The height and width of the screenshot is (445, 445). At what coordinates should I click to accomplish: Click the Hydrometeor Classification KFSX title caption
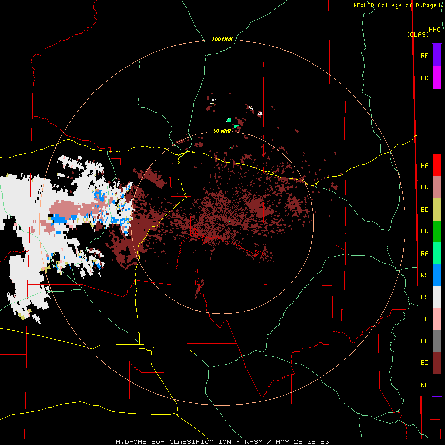pos(222,442)
